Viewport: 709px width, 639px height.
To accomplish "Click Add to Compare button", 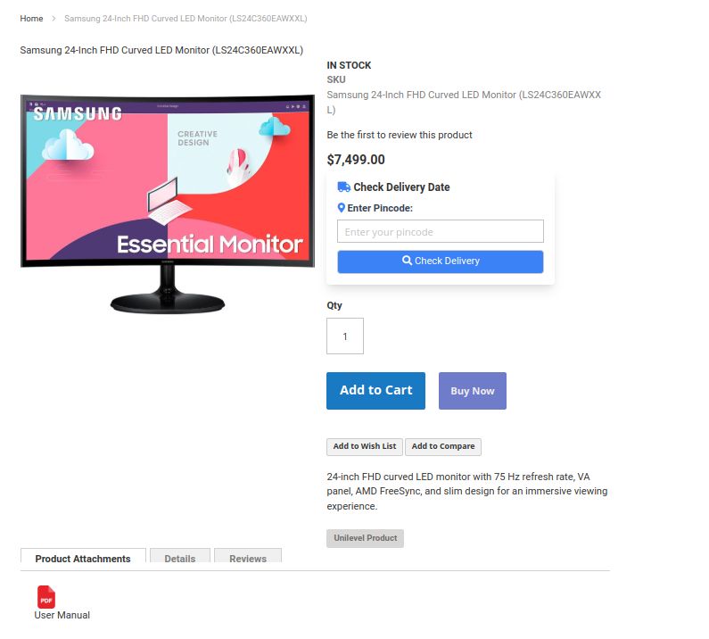I will 442,446.
